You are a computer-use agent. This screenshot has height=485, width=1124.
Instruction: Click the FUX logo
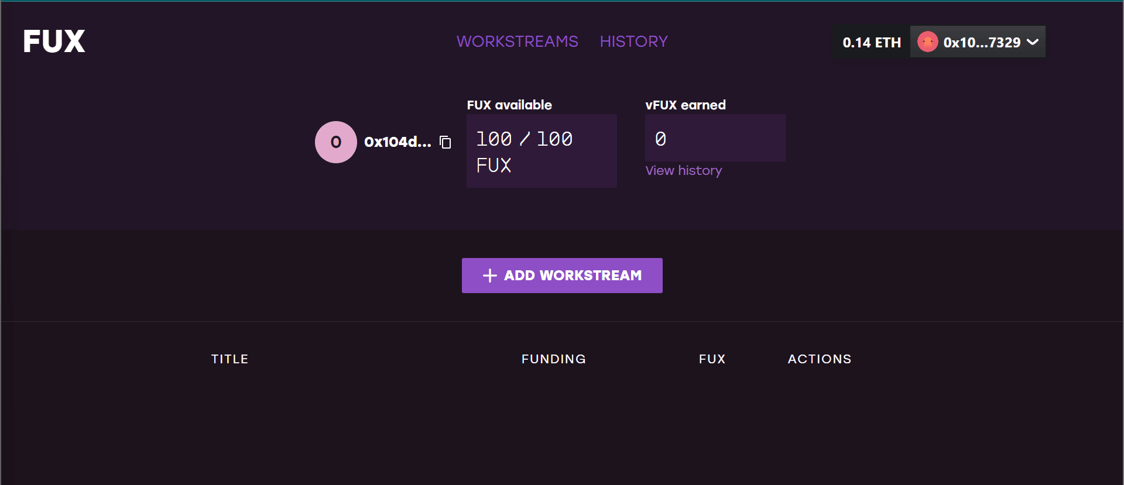pos(54,42)
